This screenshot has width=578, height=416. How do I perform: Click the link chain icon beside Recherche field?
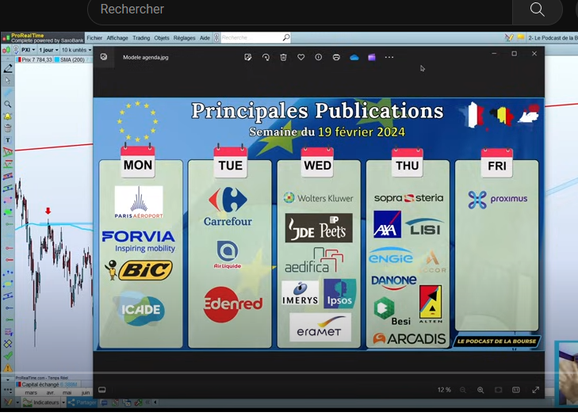pyautogui.click(x=216, y=37)
